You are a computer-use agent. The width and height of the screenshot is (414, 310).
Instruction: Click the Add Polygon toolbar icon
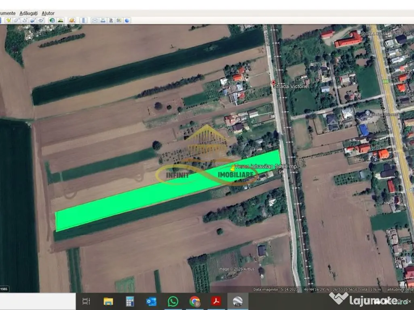click(x=17, y=20)
